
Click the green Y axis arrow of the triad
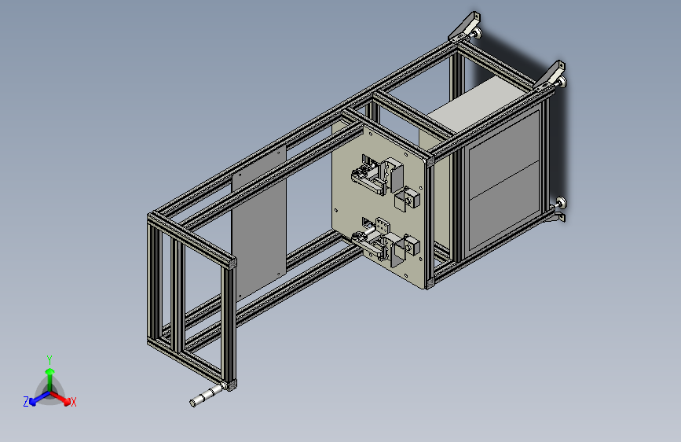(x=50, y=380)
